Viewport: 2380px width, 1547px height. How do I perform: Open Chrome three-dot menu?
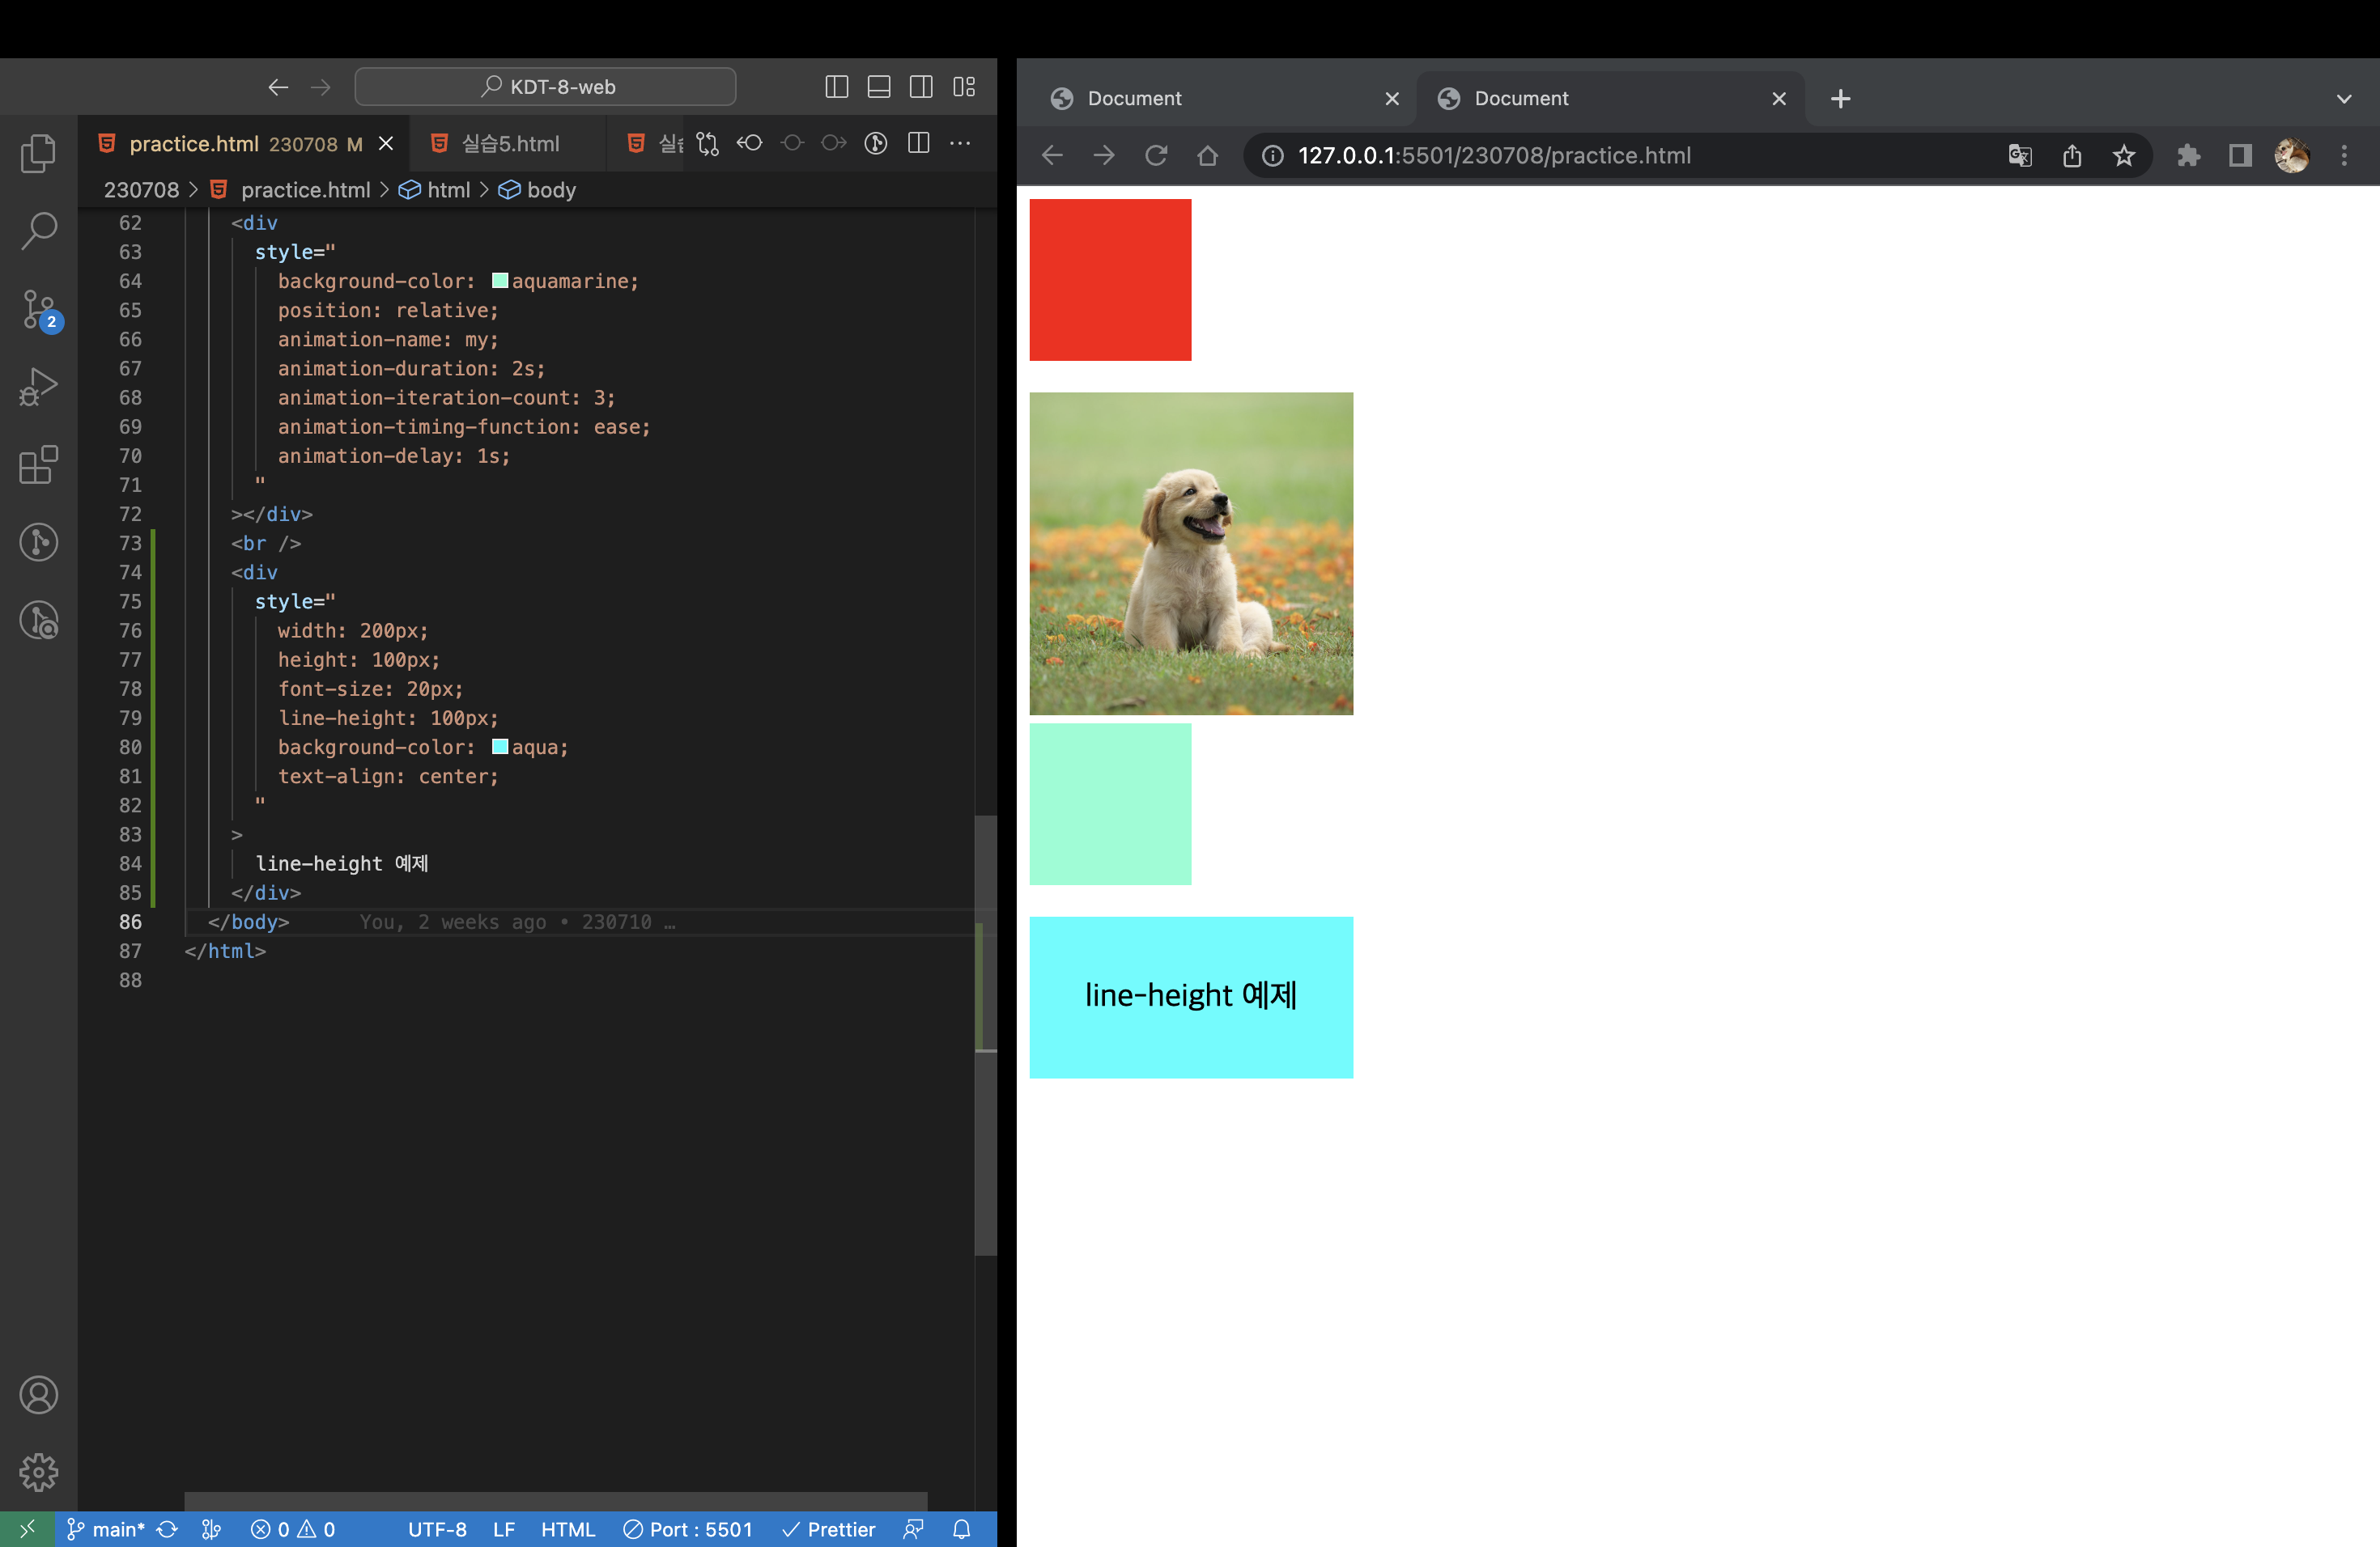[x=2344, y=155]
